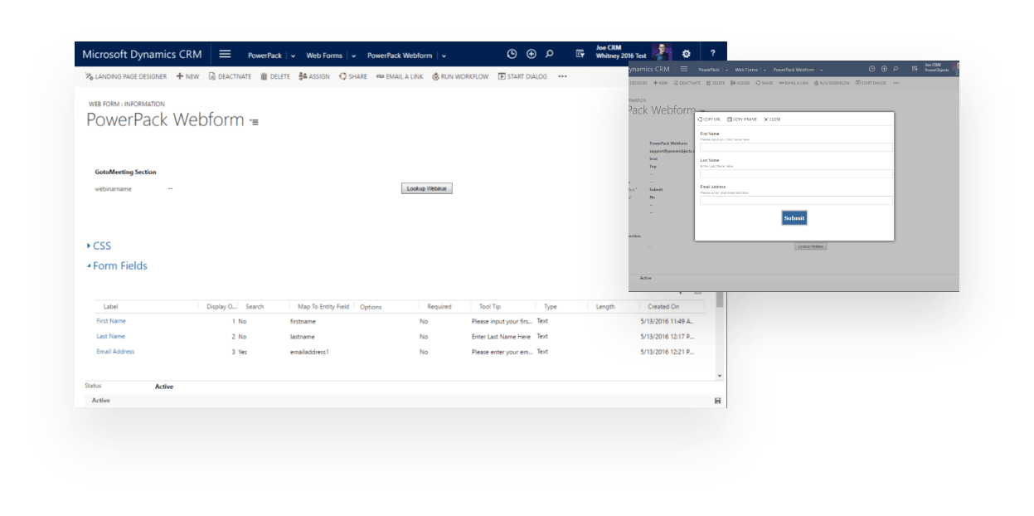Click New in the main command bar
Screen dimensions: 1034x516
point(187,76)
